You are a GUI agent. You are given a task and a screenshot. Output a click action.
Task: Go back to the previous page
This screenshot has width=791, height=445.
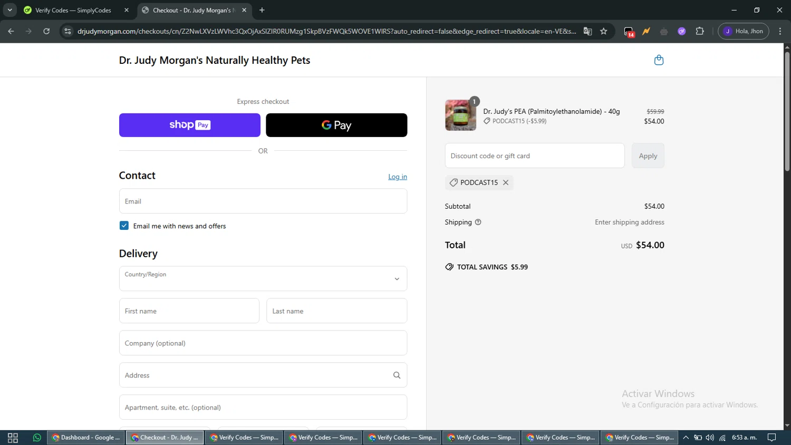pos(11,31)
